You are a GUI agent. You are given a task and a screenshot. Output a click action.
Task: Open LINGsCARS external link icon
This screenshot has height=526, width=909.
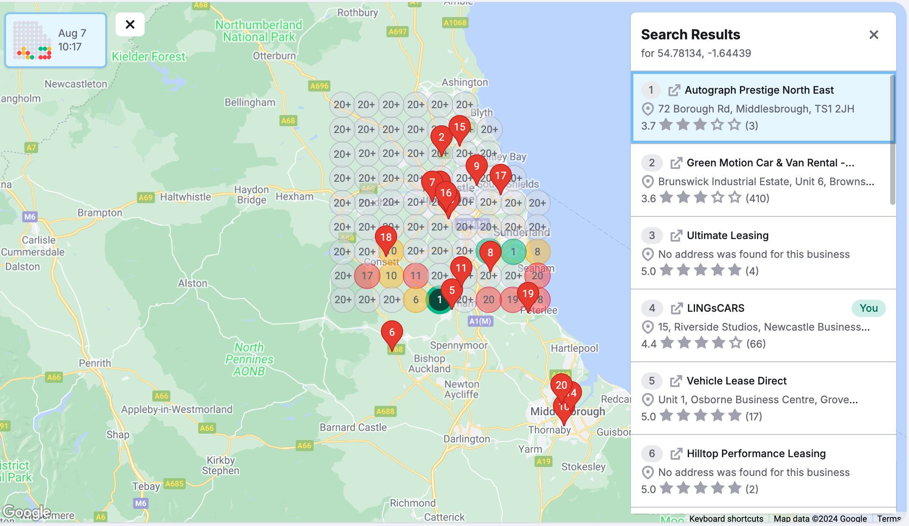click(676, 308)
